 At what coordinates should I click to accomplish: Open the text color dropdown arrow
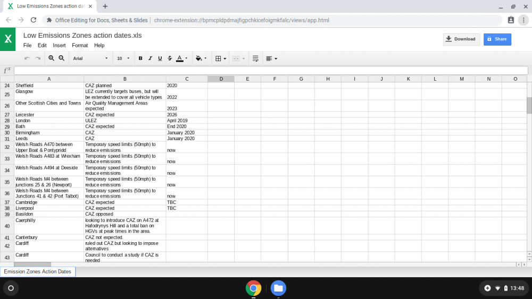tap(186, 58)
